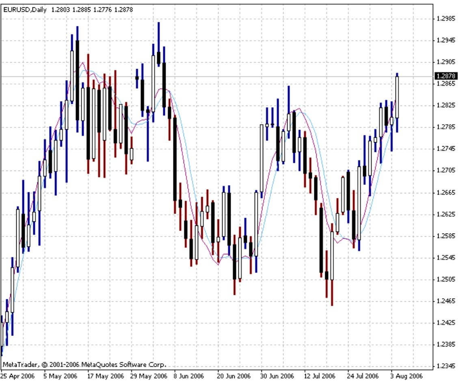Click the 25 Apr 2006 date label
The height and width of the screenshot is (383, 465).
[x=17, y=376]
